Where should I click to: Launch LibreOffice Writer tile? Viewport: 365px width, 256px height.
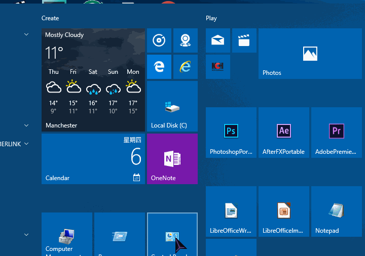click(231, 211)
